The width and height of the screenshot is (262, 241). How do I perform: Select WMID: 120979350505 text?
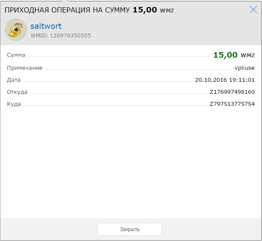(61, 36)
